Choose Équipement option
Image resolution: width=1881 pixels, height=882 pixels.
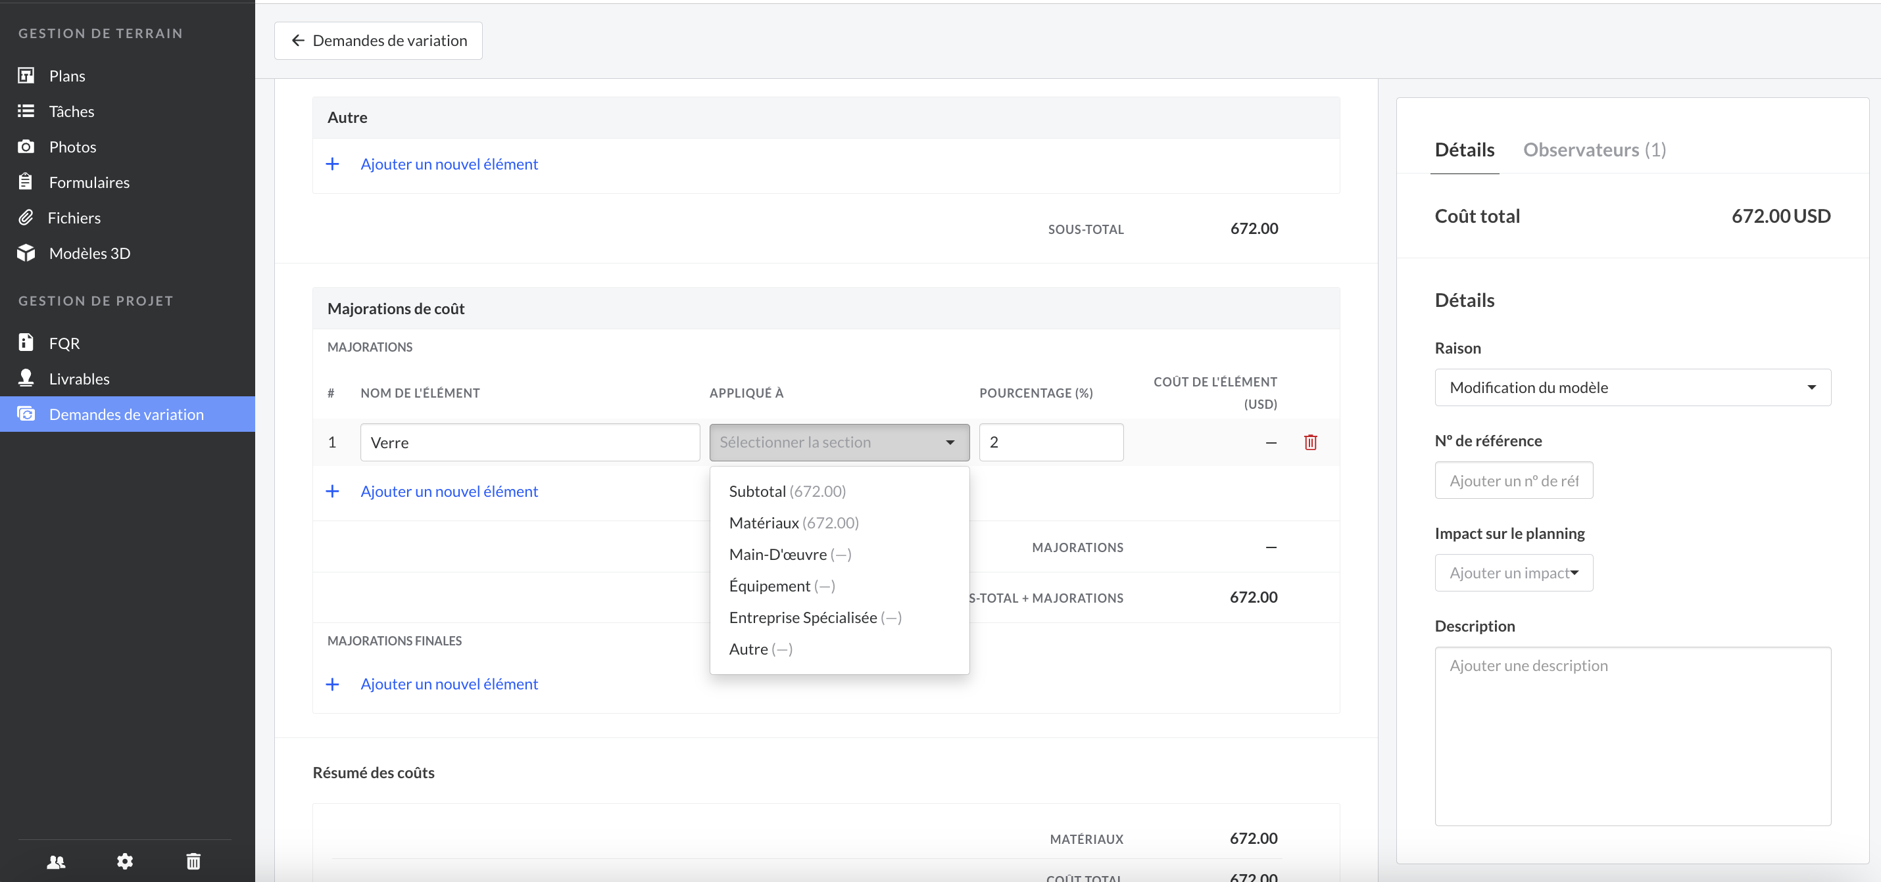839,586
